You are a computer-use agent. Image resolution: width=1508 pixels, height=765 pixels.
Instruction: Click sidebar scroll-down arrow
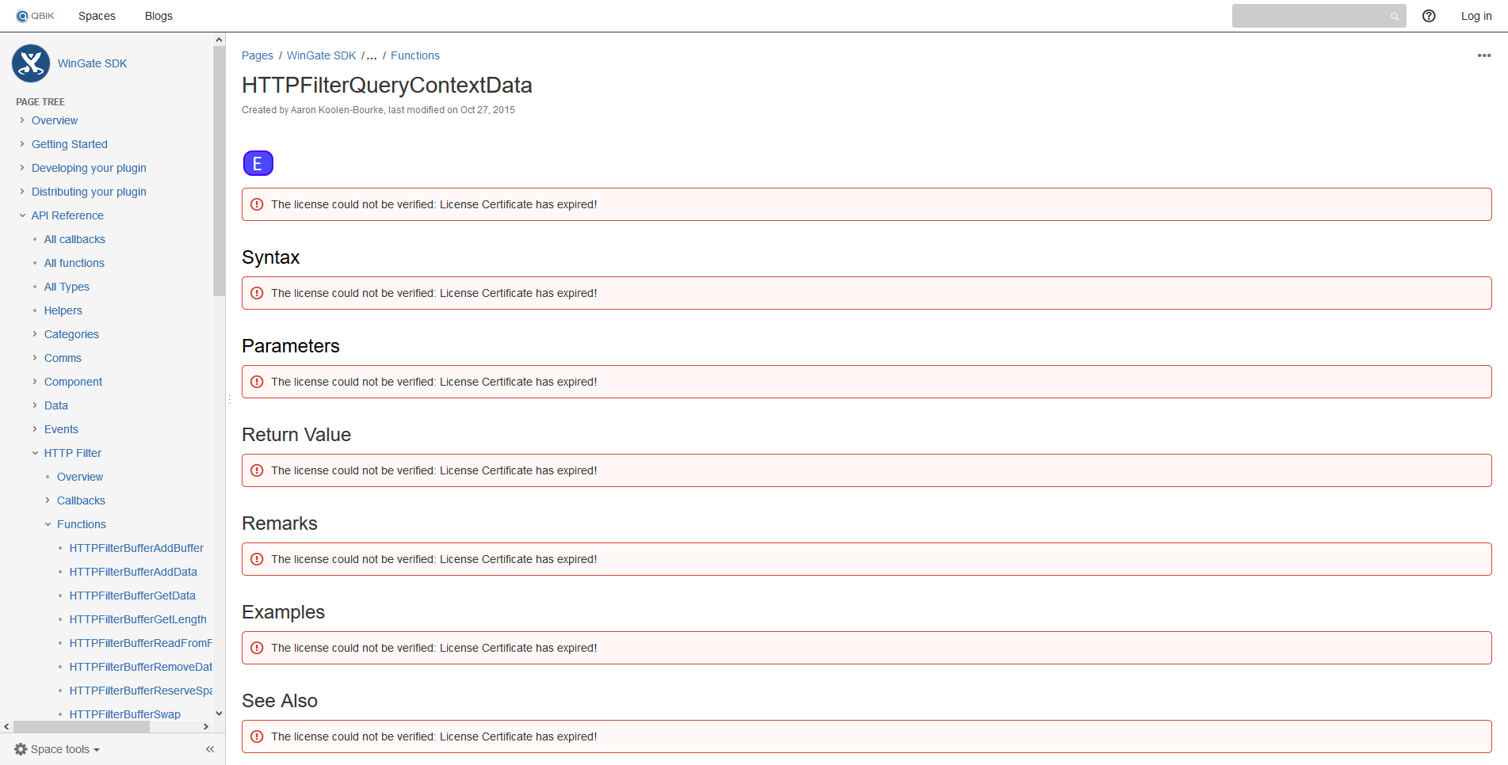click(x=219, y=714)
